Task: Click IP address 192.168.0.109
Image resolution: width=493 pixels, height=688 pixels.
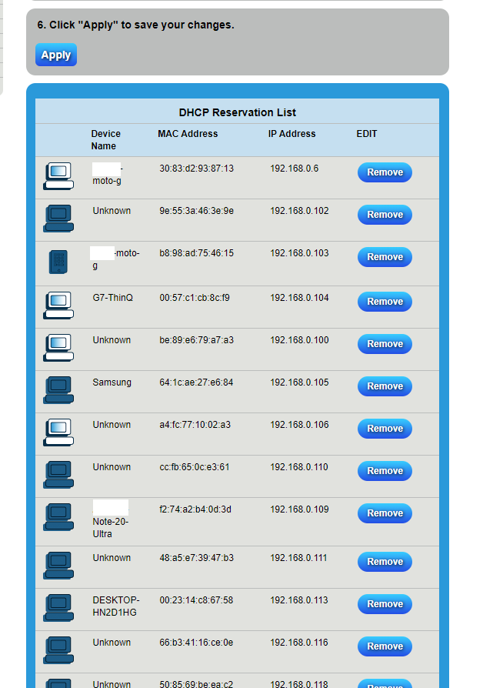Action: 299,509
